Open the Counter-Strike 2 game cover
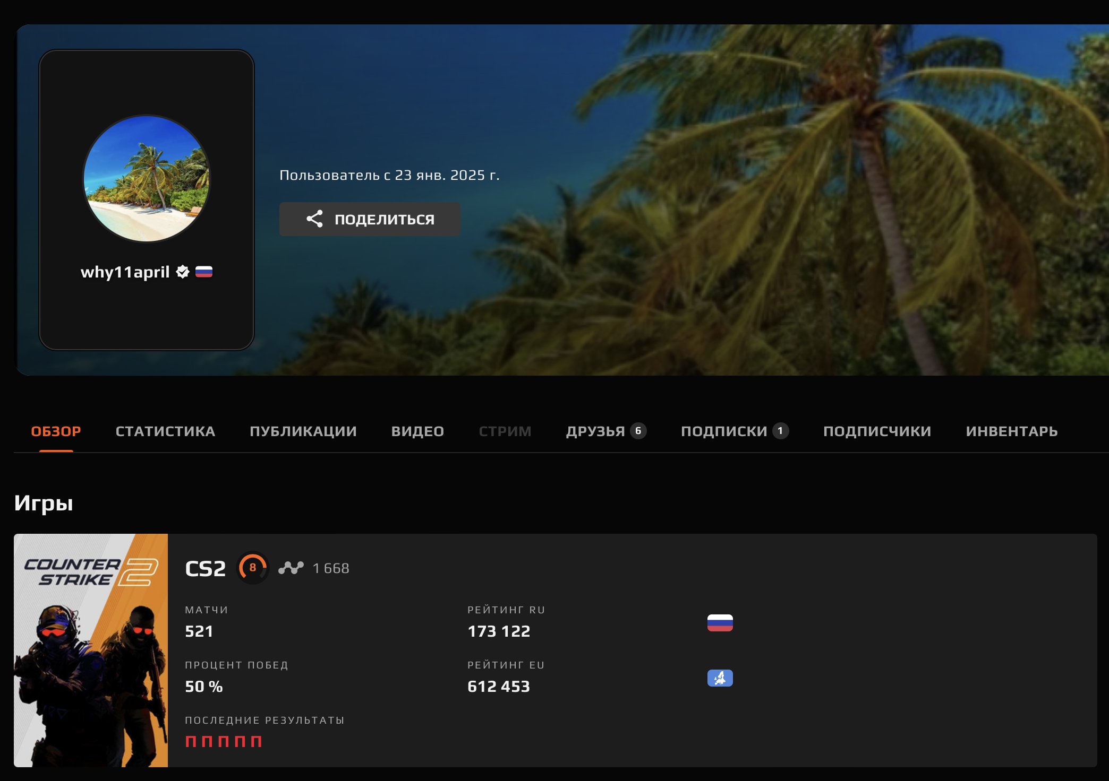This screenshot has width=1109, height=781. point(91,650)
